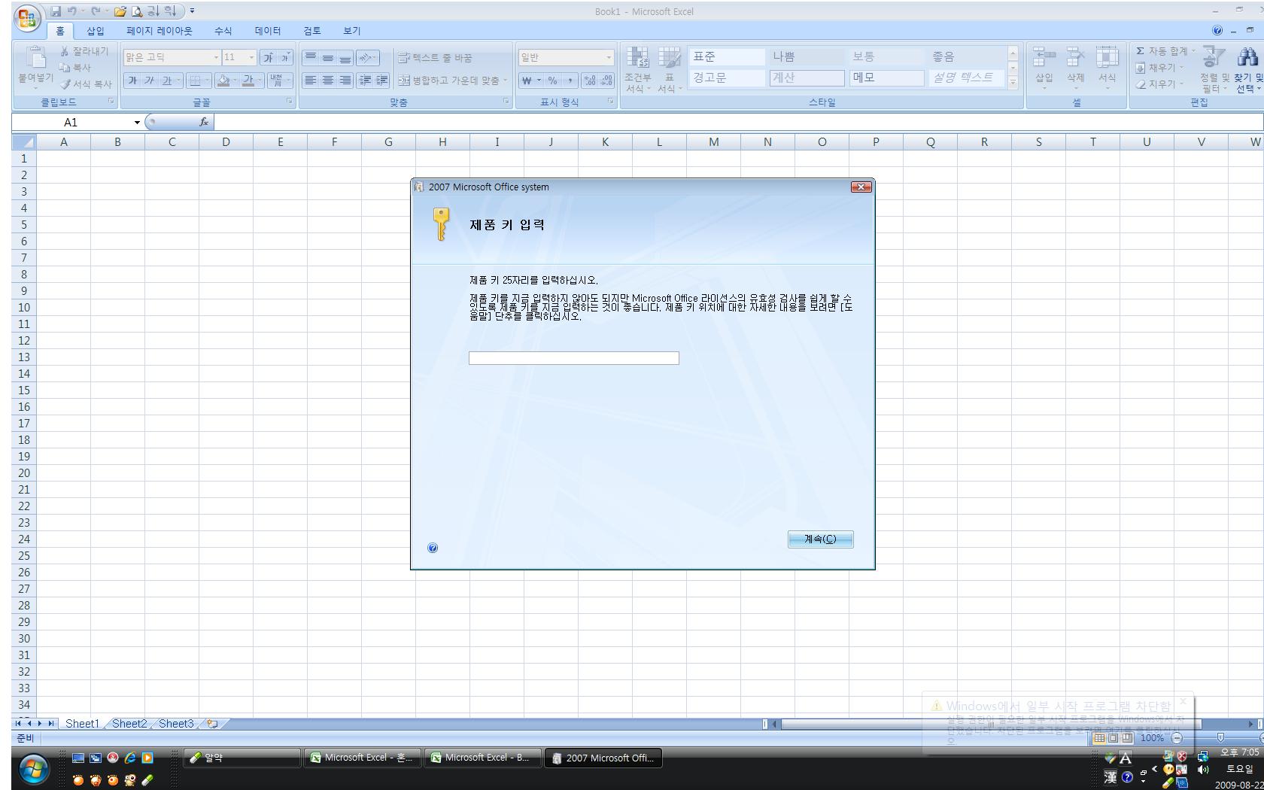The image size is (1264, 790).
Task: Open the Office Button menu
Action: (x=27, y=18)
